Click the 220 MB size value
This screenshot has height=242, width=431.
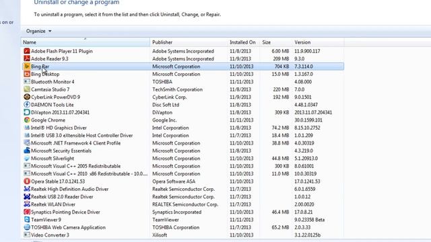pyautogui.click(x=281, y=89)
